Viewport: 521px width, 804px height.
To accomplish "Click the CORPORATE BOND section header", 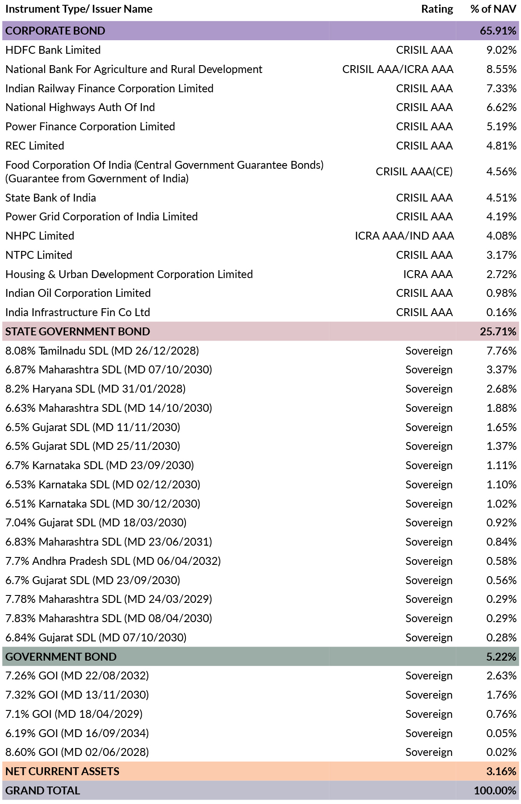I will [x=56, y=31].
